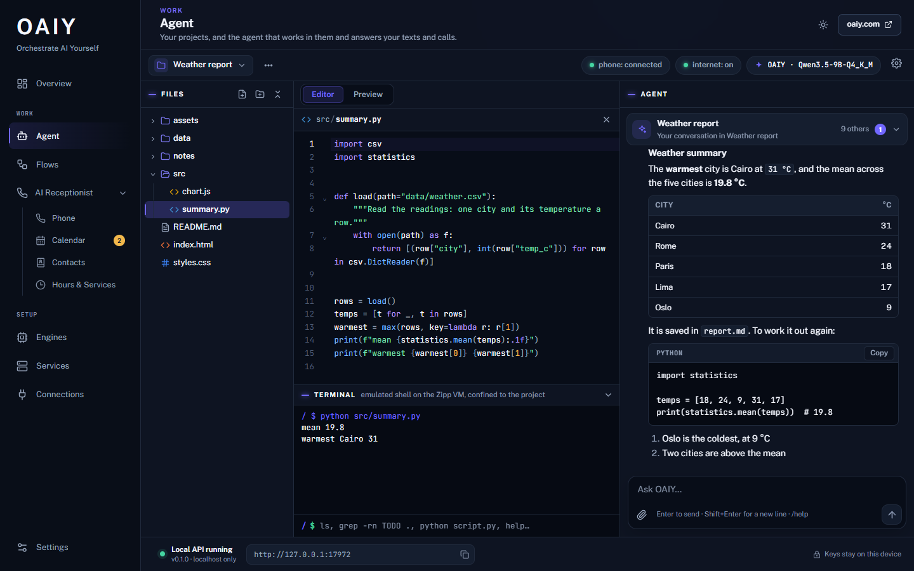
Task: Expand the data folder
Action: 217,138
